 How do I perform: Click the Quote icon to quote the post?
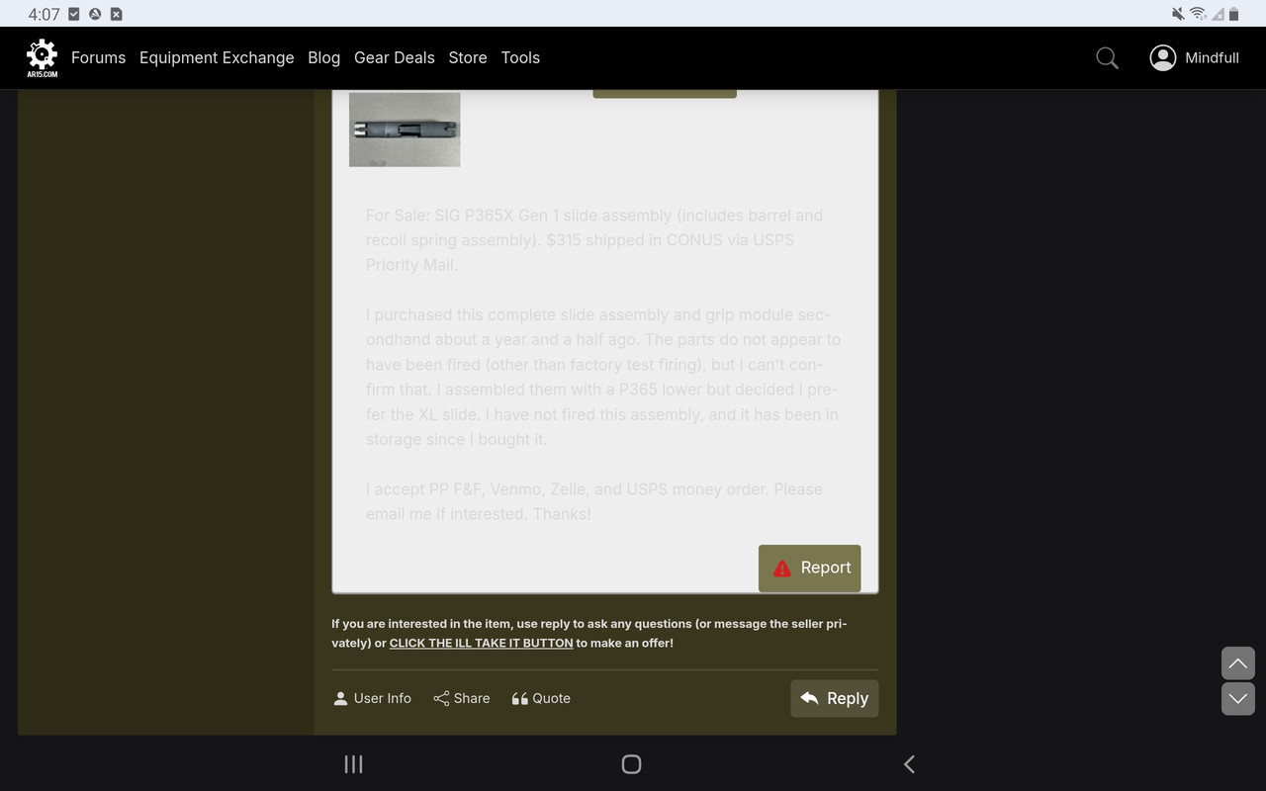520,698
